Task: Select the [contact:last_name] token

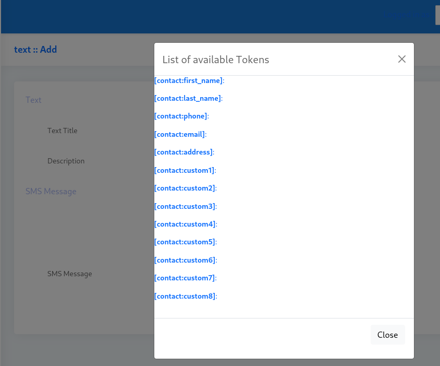Action: click(x=188, y=98)
